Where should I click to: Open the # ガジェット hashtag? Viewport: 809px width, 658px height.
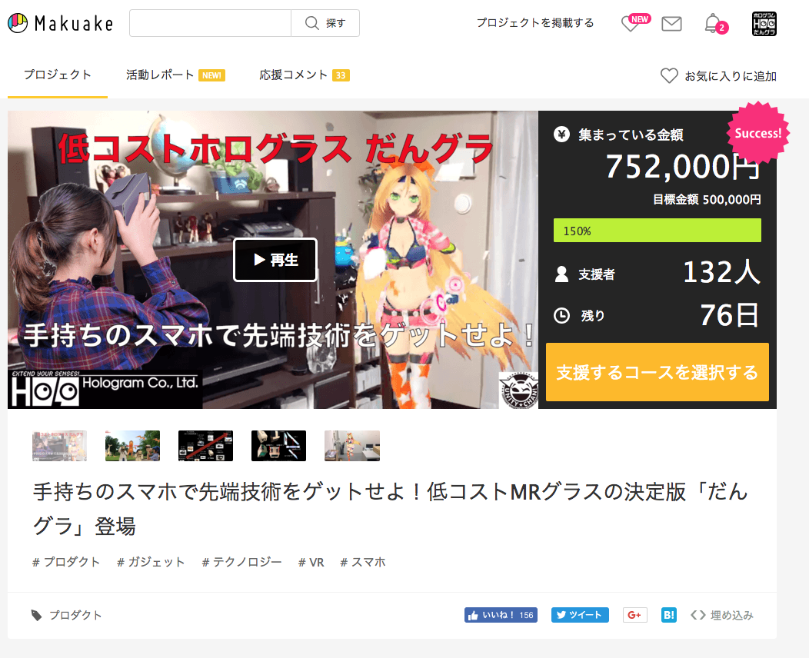point(151,562)
